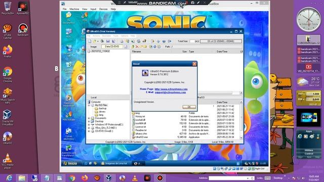This screenshot has width=324, height=182.
Task: Open the aTube Catcher desktop icon
Action: click(x=8, y=31)
